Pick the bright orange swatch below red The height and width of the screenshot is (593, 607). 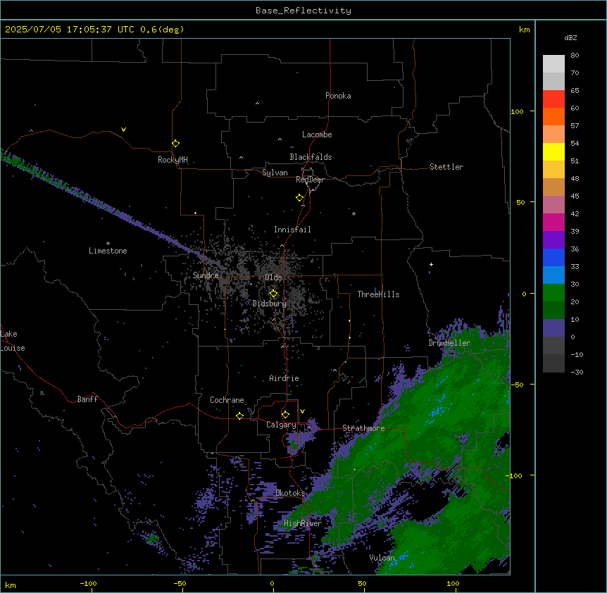tap(553, 116)
